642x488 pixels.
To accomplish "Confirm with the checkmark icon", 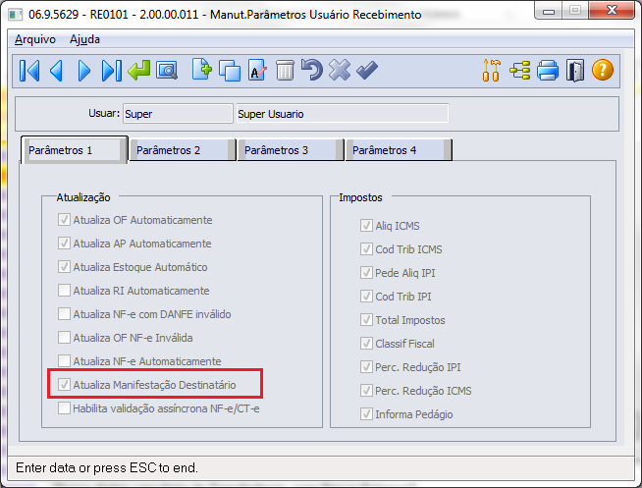I will (x=367, y=70).
